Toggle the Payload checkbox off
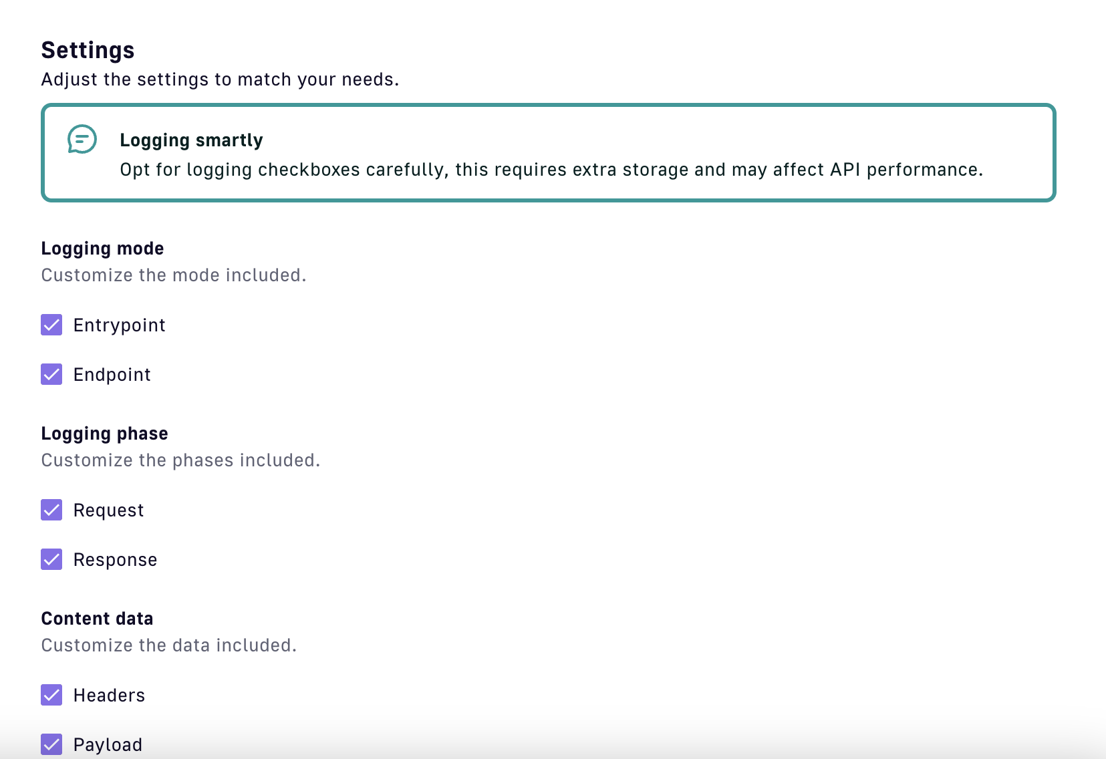 point(51,744)
